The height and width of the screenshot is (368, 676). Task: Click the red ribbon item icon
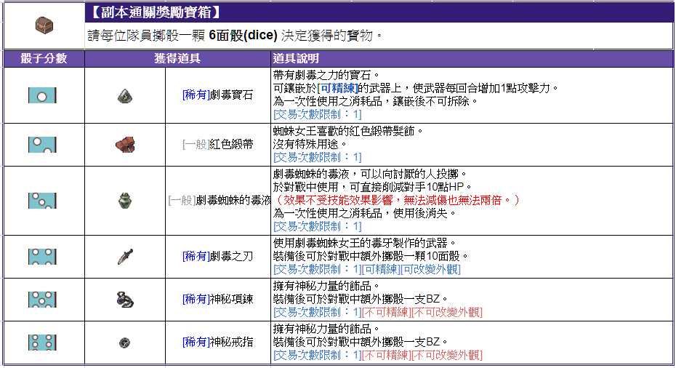coord(125,145)
